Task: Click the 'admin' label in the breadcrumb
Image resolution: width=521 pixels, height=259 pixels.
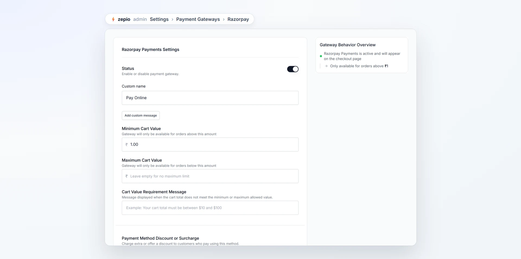Action: pyautogui.click(x=140, y=19)
